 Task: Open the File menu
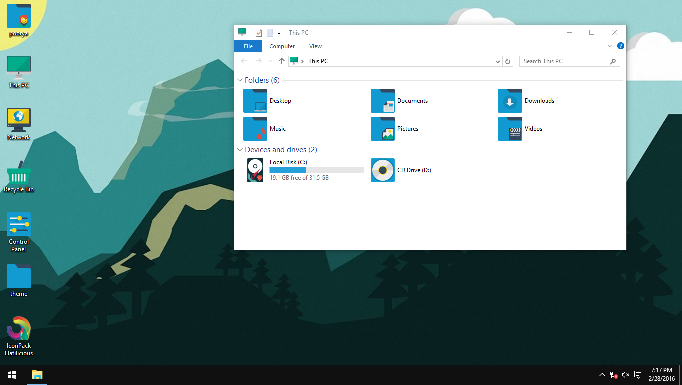pos(248,46)
